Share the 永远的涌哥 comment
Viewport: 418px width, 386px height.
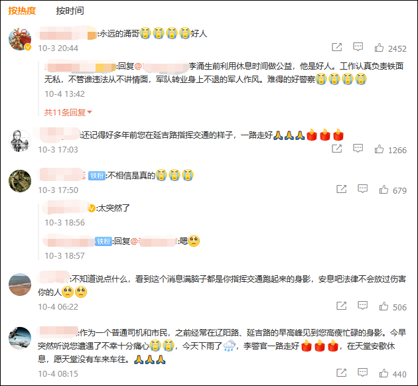point(336,47)
